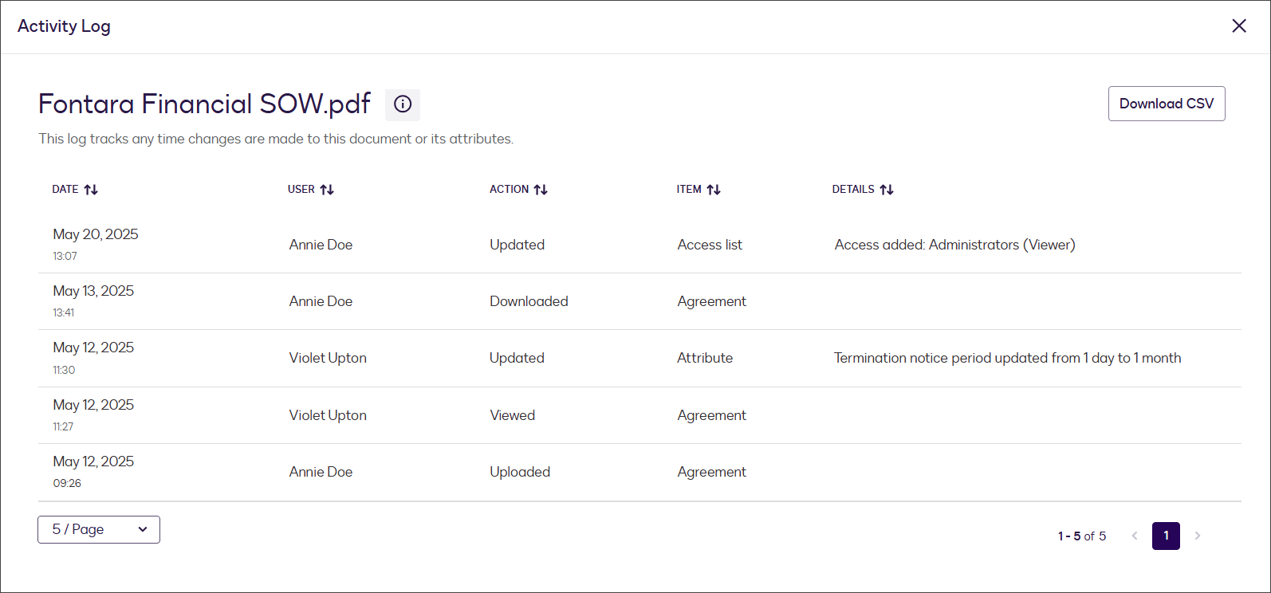This screenshot has width=1271, height=593.
Task: Sort the ACTION column via its arrows icon
Action: pyautogui.click(x=541, y=190)
